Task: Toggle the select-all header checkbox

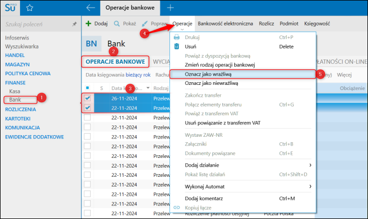Action: click(87, 88)
